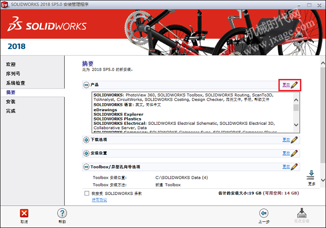Viewport: 326px width, 228px height.
Task: Click the eDrawings entry in the products list
Action: [x=105, y=110]
